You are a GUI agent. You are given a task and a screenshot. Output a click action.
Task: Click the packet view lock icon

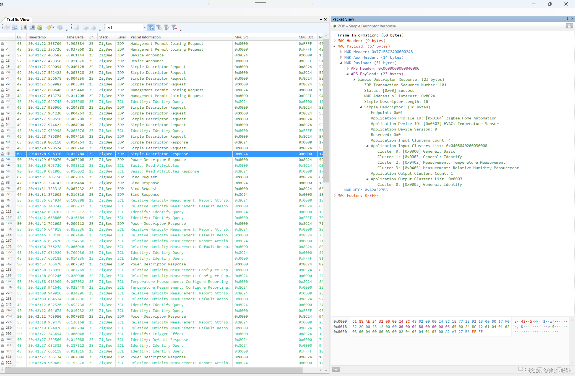(x=569, y=26)
